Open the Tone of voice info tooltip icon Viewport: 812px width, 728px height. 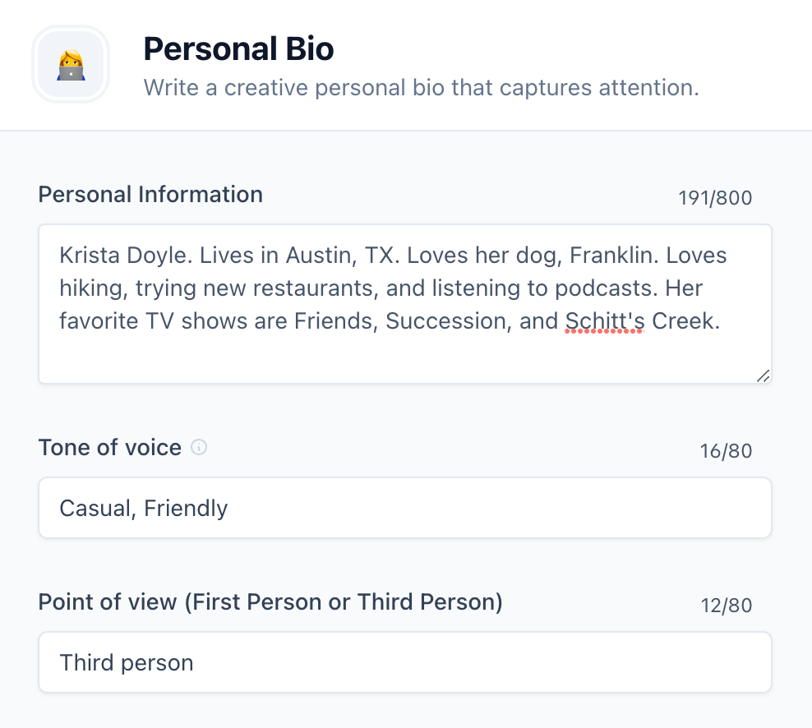click(x=197, y=447)
